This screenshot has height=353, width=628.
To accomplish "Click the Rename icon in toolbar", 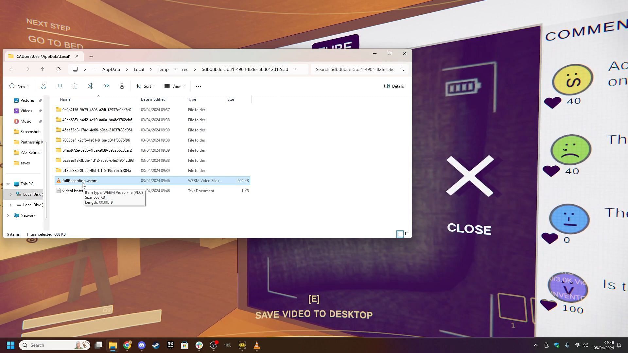I will [x=91, y=86].
